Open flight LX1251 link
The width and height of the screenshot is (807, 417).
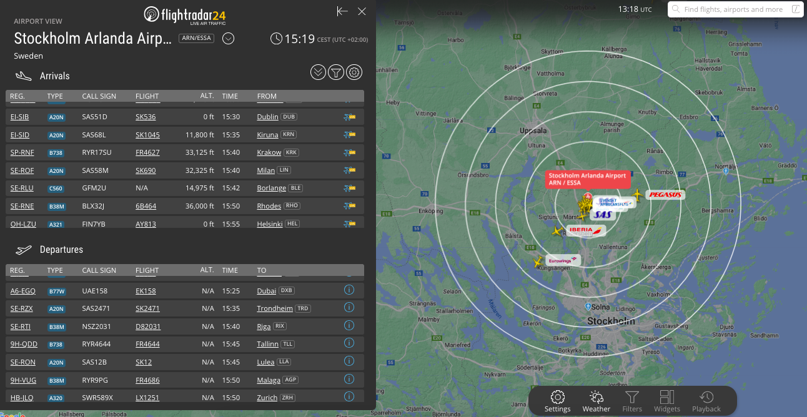pos(147,398)
